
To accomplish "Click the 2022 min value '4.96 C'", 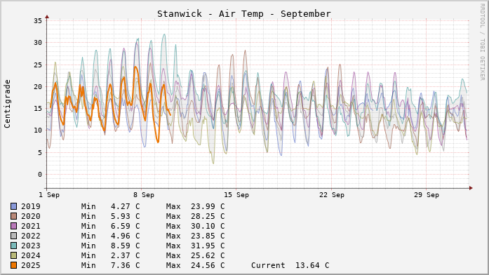I will tap(126, 236).
